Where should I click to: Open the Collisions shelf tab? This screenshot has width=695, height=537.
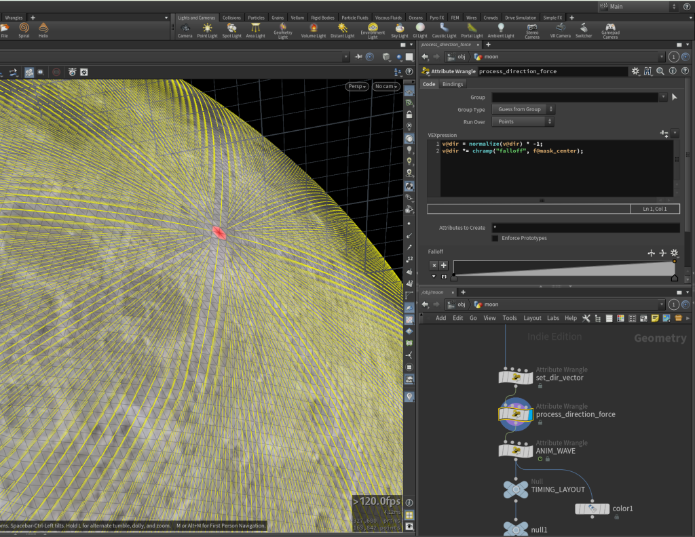pos(231,18)
